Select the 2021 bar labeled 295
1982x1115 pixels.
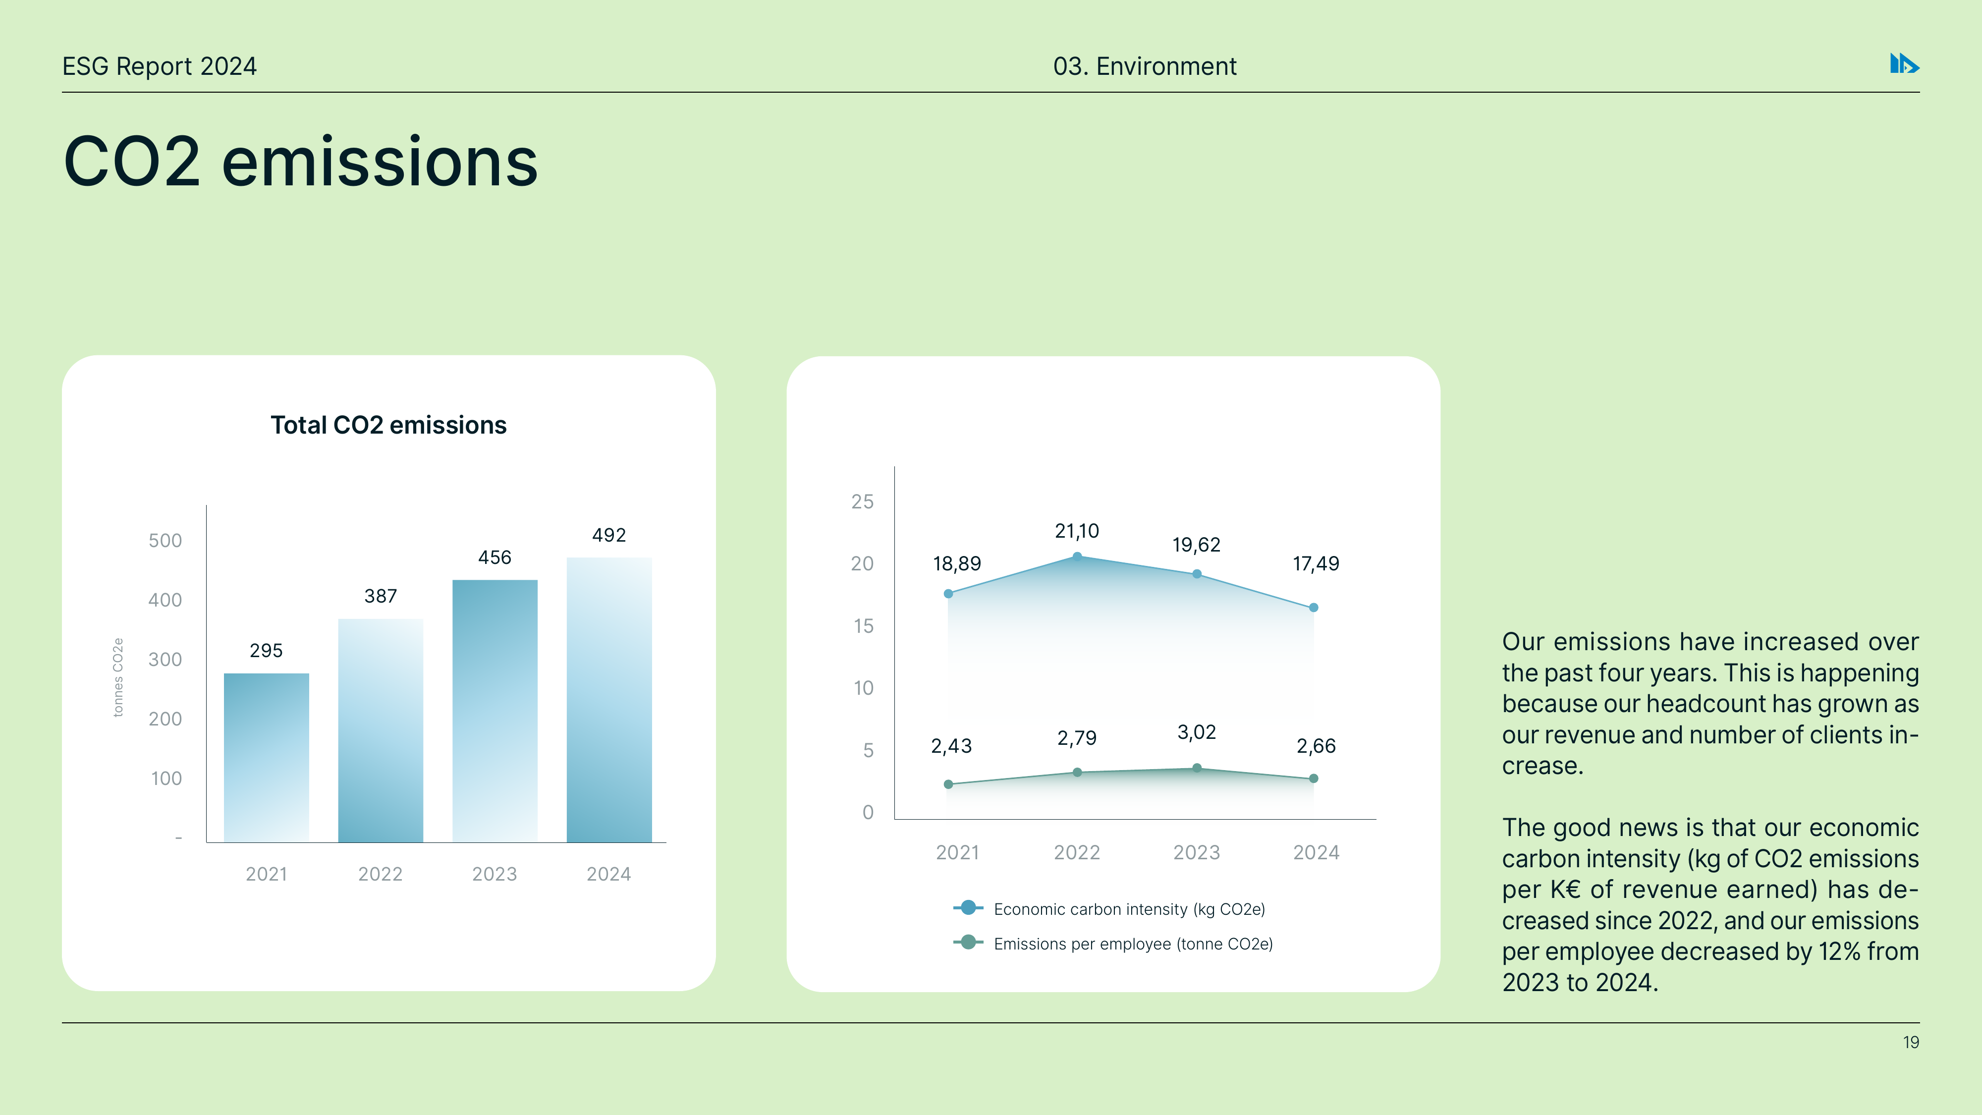click(266, 758)
